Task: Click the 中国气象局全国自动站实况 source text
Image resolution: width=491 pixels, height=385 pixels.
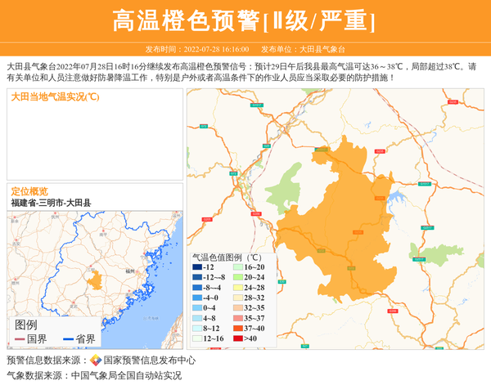Action: point(126,375)
